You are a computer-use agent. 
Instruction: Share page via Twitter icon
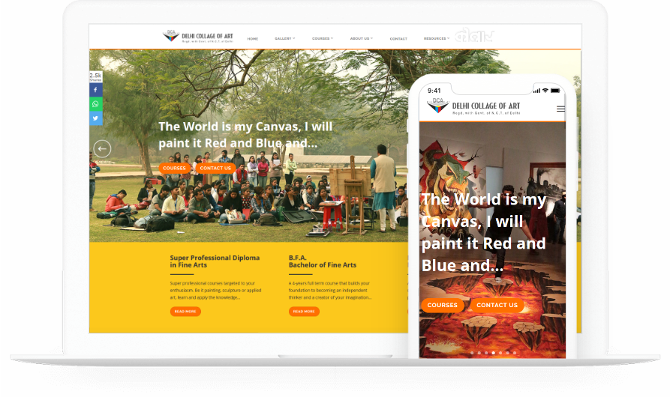[96, 118]
